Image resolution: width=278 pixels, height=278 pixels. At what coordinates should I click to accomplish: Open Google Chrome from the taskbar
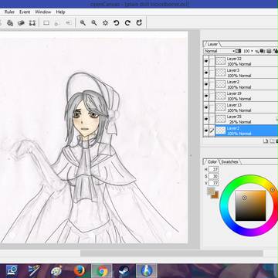(x=102, y=270)
